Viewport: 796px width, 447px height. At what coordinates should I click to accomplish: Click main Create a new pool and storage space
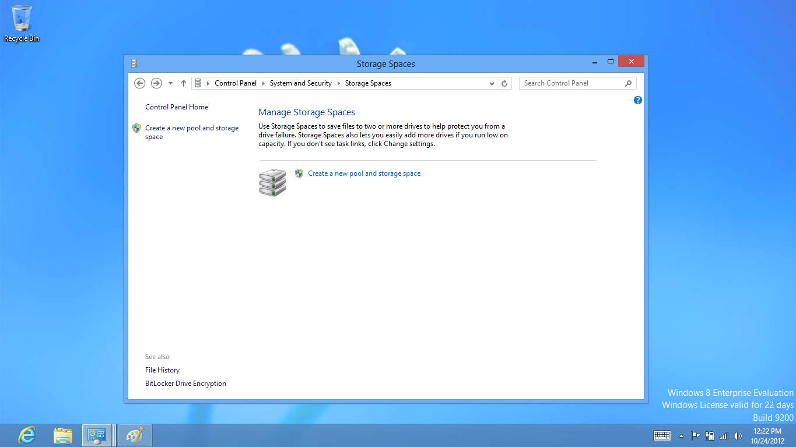click(364, 173)
